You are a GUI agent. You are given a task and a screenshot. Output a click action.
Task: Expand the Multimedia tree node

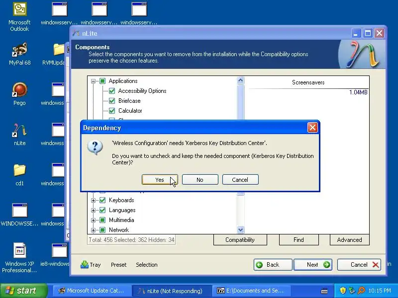click(x=93, y=220)
